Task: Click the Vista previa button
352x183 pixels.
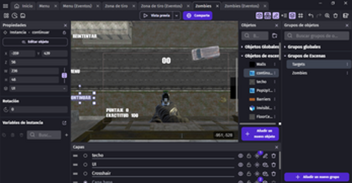Action: [x=157, y=16]
